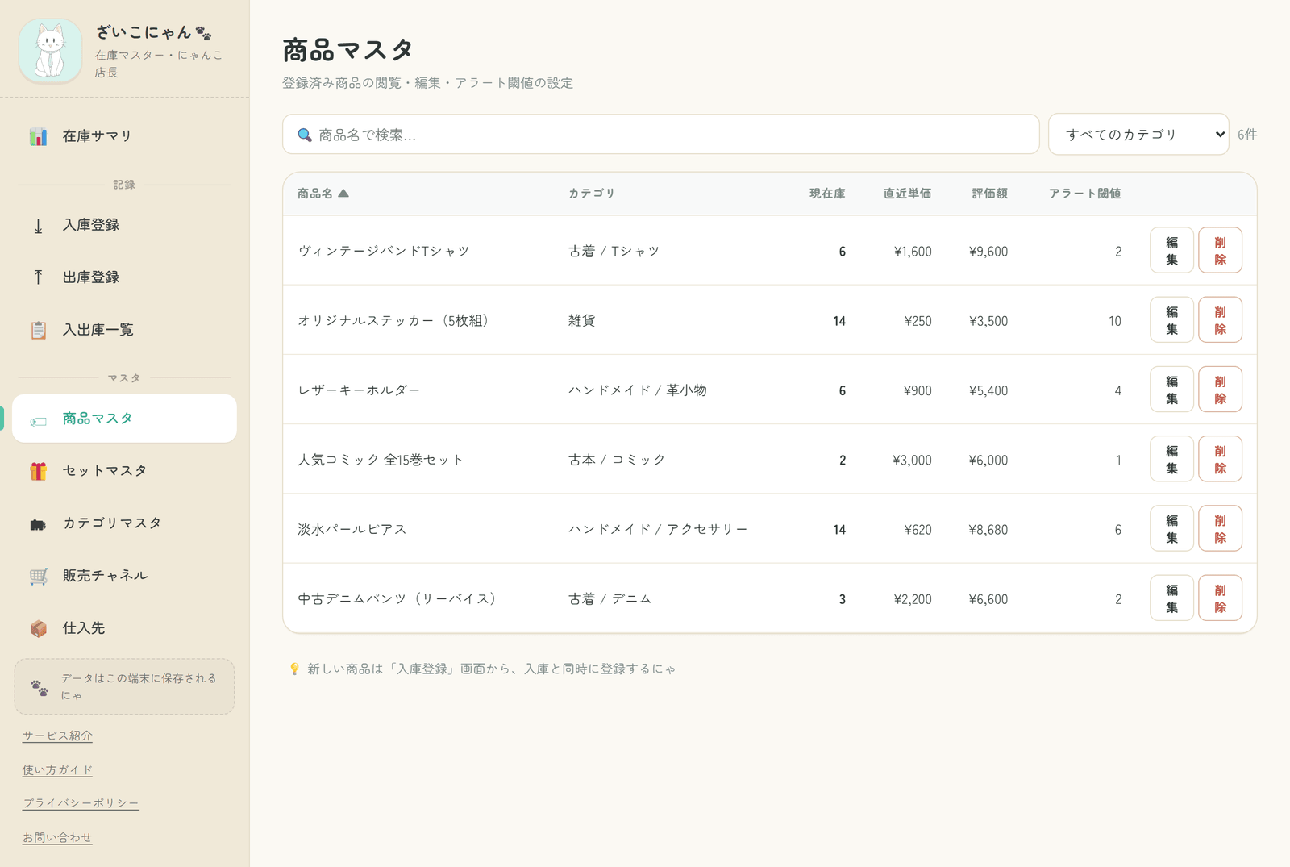Image resolution: width=1290 pixels, height=867 pixels.
Task: Open 在庫サマリ in the sidebar
Action: tap(124, 136)
